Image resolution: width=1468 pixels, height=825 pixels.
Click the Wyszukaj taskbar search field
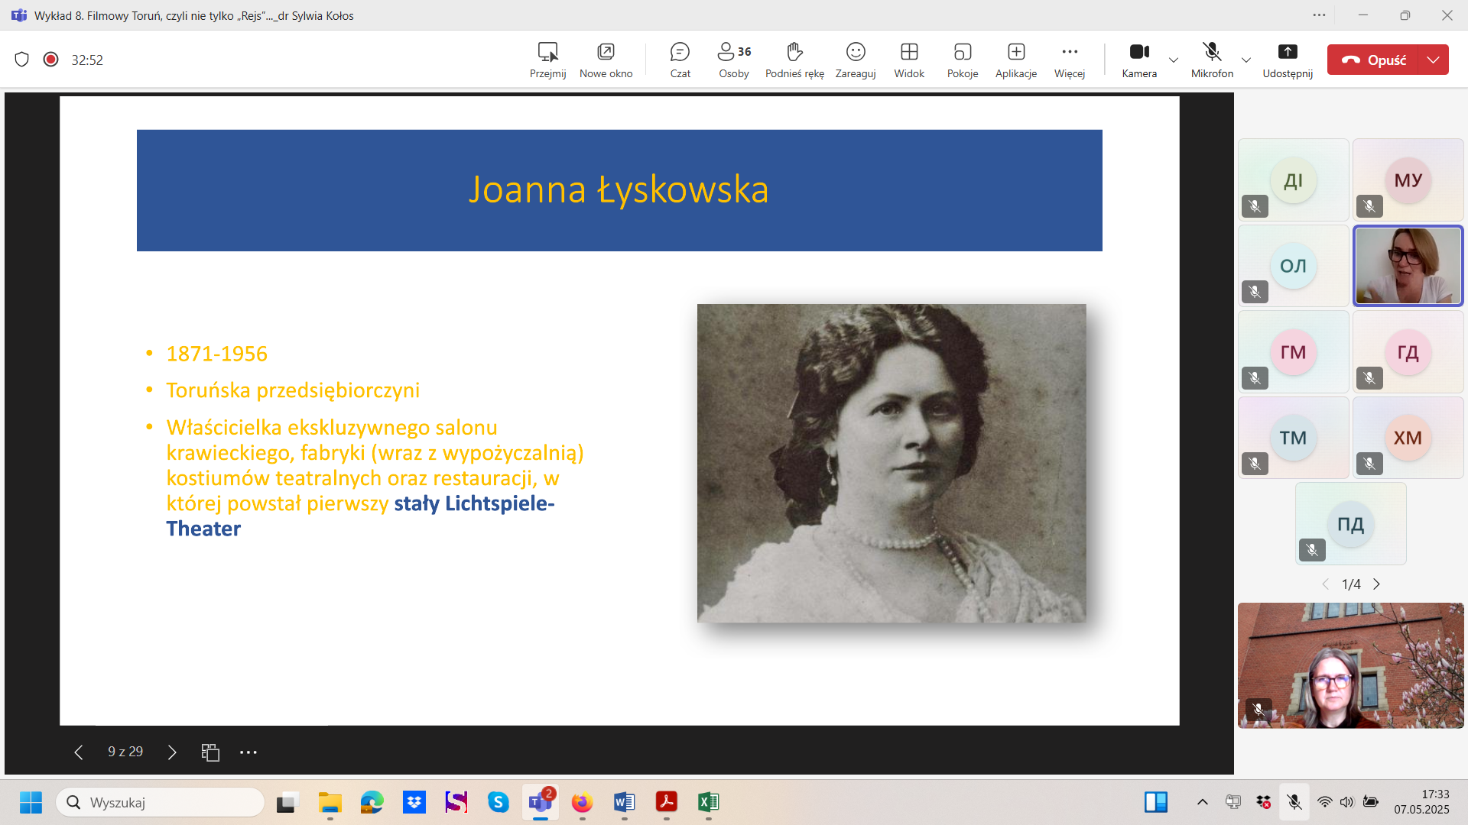click(x=161, y=802)
